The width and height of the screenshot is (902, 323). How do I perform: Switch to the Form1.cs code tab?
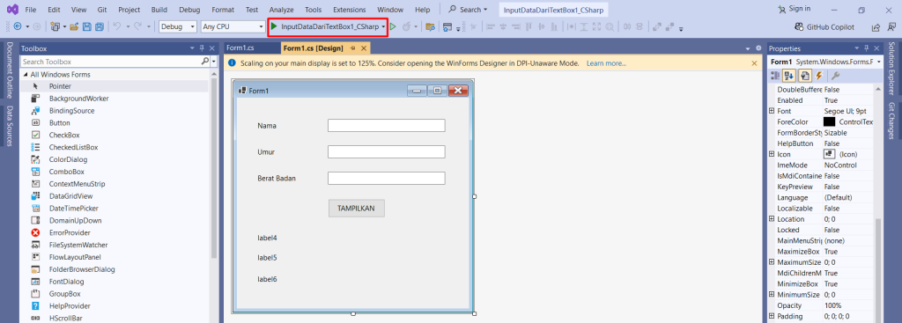240,48
